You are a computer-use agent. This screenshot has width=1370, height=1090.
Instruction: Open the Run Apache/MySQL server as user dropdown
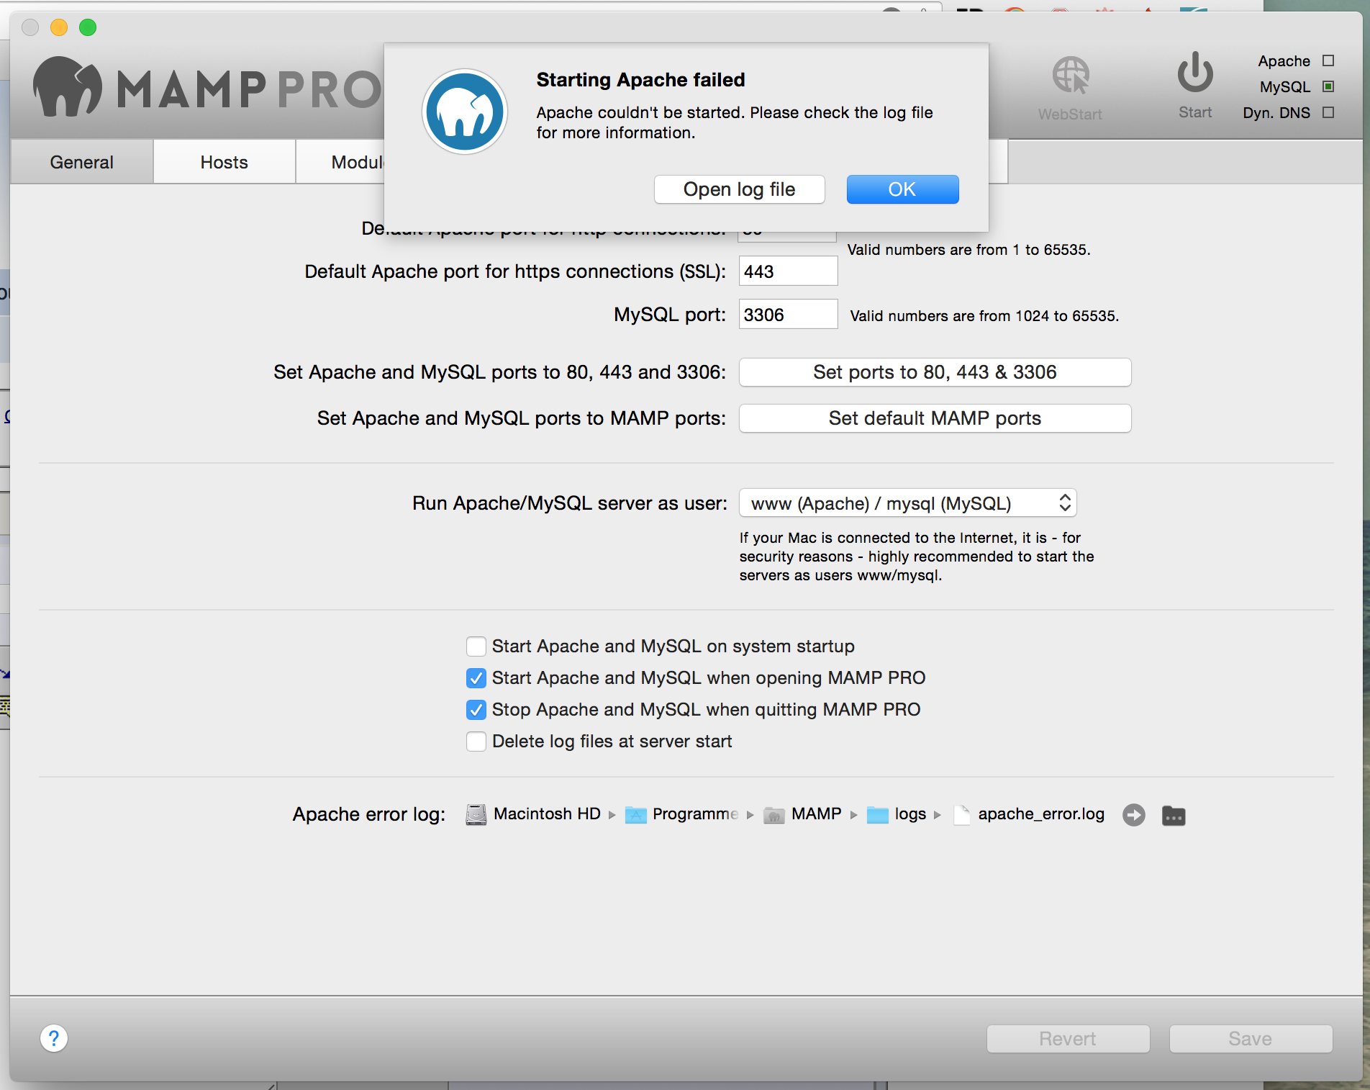pos(907,503)
